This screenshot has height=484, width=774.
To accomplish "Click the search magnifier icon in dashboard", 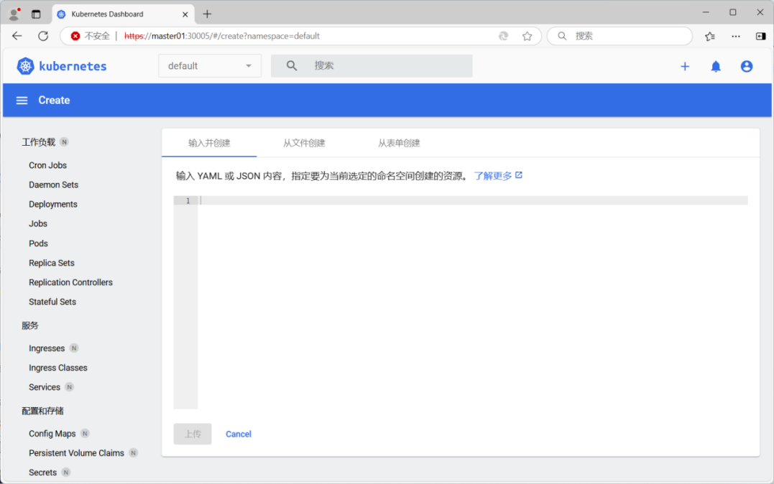I will click(x=292, y=65).
